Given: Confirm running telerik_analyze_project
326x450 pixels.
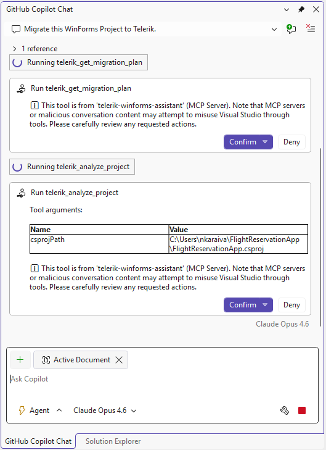Looking at the screenshot, I should coord(243,305).
